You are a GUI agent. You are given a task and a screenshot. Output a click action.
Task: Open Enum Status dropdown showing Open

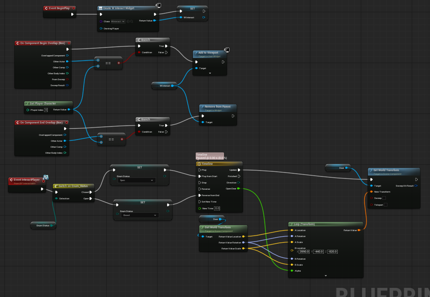[x=136, y=180]
